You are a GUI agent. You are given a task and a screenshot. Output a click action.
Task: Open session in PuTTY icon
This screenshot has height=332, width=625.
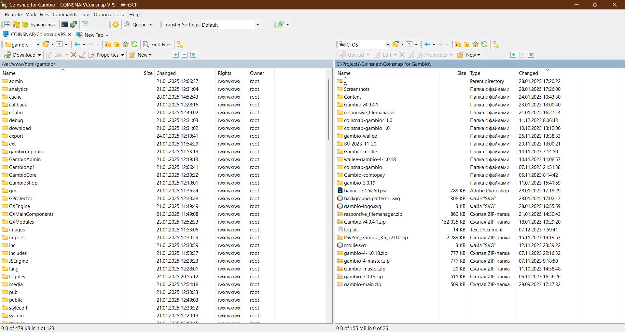(x=74, y=24)
